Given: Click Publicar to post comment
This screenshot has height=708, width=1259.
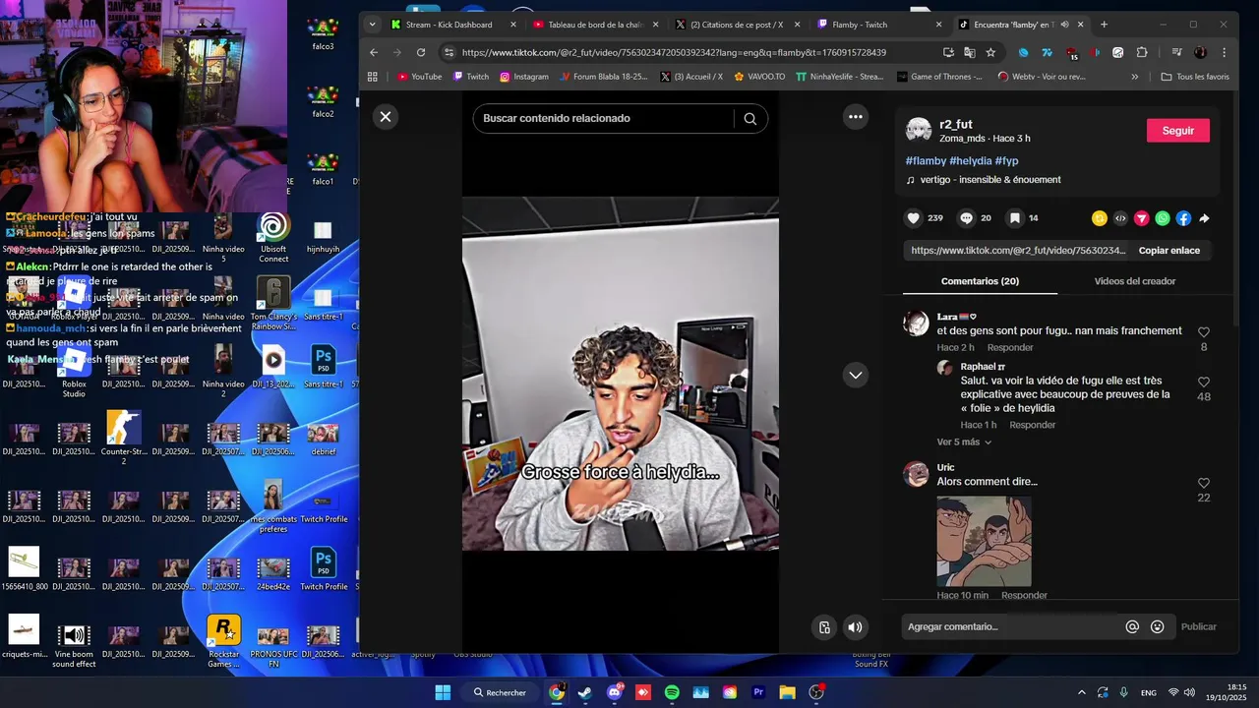Looking at the screenshot, I should coord(1199,626).
